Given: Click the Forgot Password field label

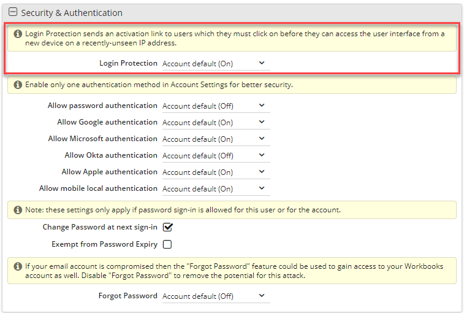Looking at the screenshot, I should [x=128, y=296].
